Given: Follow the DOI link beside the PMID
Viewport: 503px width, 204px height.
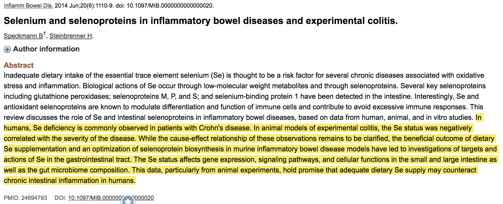Looking at the screenshot, I should tap(111, 198).
